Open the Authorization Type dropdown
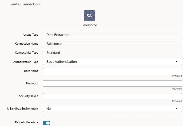 112,62
